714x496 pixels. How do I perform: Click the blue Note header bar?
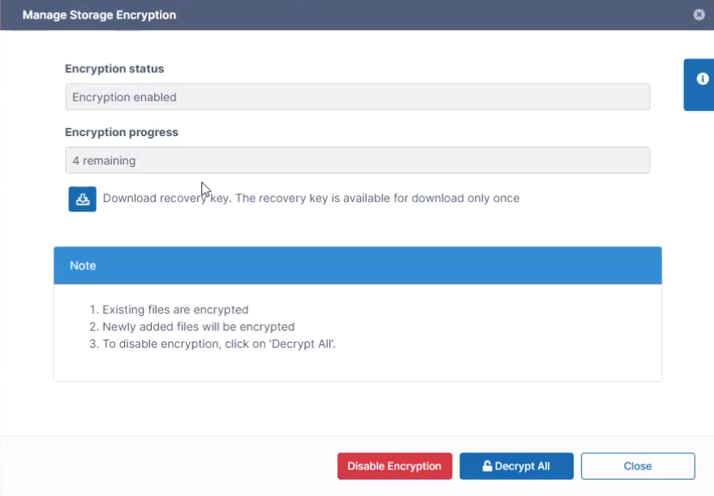click(357, 266)
